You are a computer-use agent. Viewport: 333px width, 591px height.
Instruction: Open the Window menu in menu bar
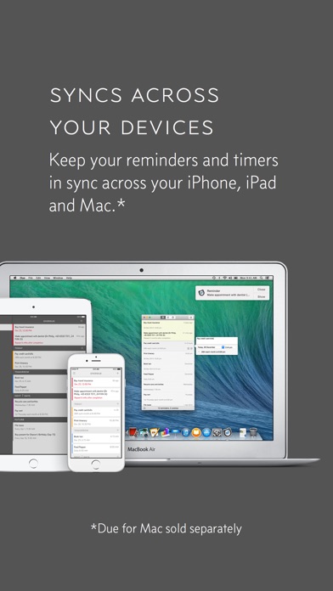pyautogui.click(x=58, y=278)
